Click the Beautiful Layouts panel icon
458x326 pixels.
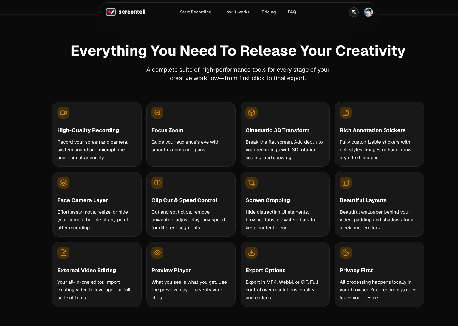(x=345, y=183)
